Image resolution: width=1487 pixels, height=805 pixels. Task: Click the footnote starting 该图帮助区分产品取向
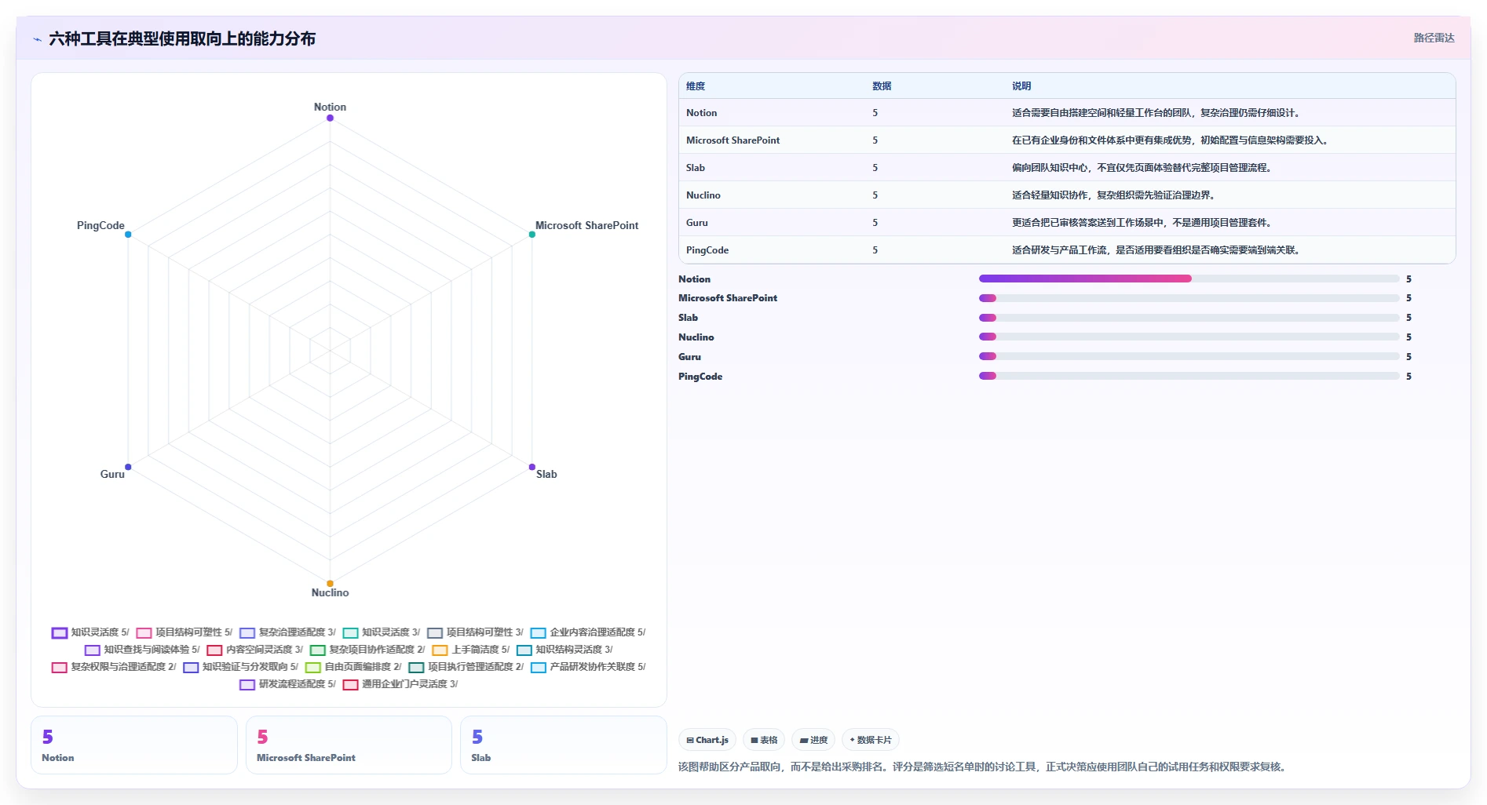pos(983,767)
